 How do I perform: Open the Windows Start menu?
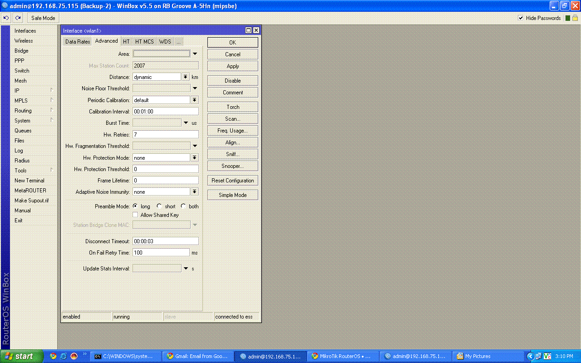click(22, 356)
